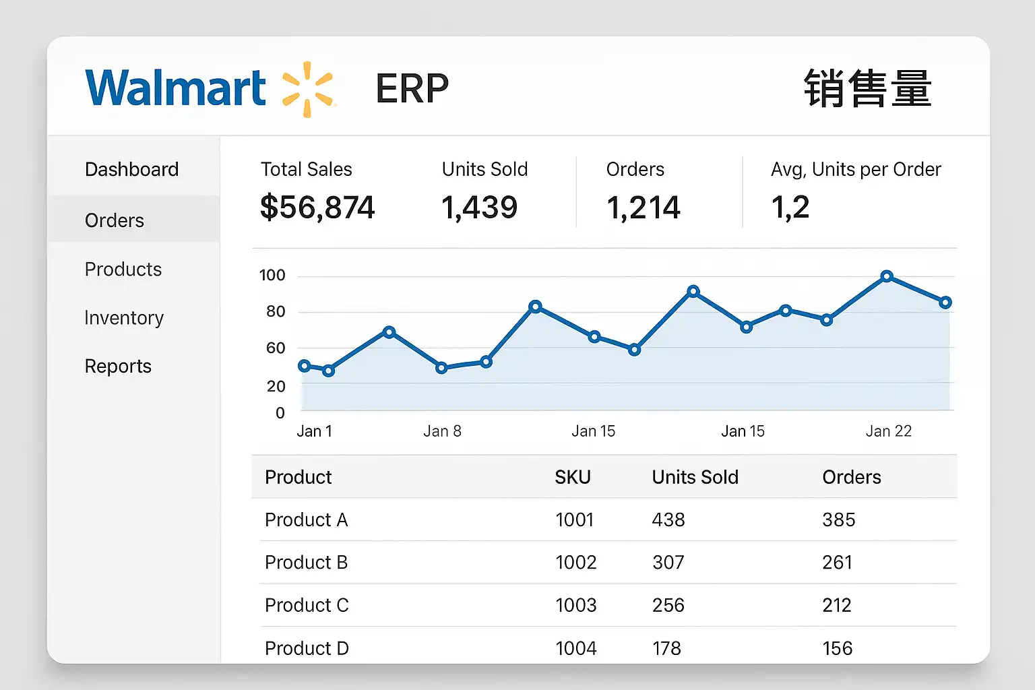Sort by the SKU column header
The width and height of the screenshot is (1035, 690).
tap(573, 477)
